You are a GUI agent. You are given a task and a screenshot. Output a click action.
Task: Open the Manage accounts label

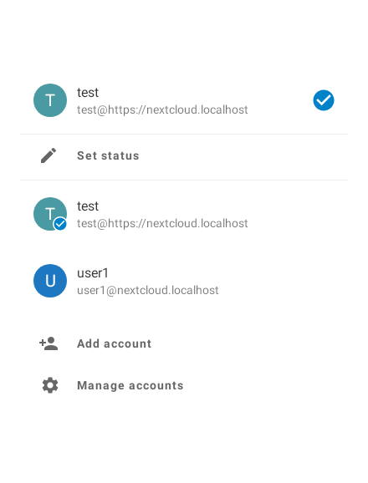[x=130, y=385]
